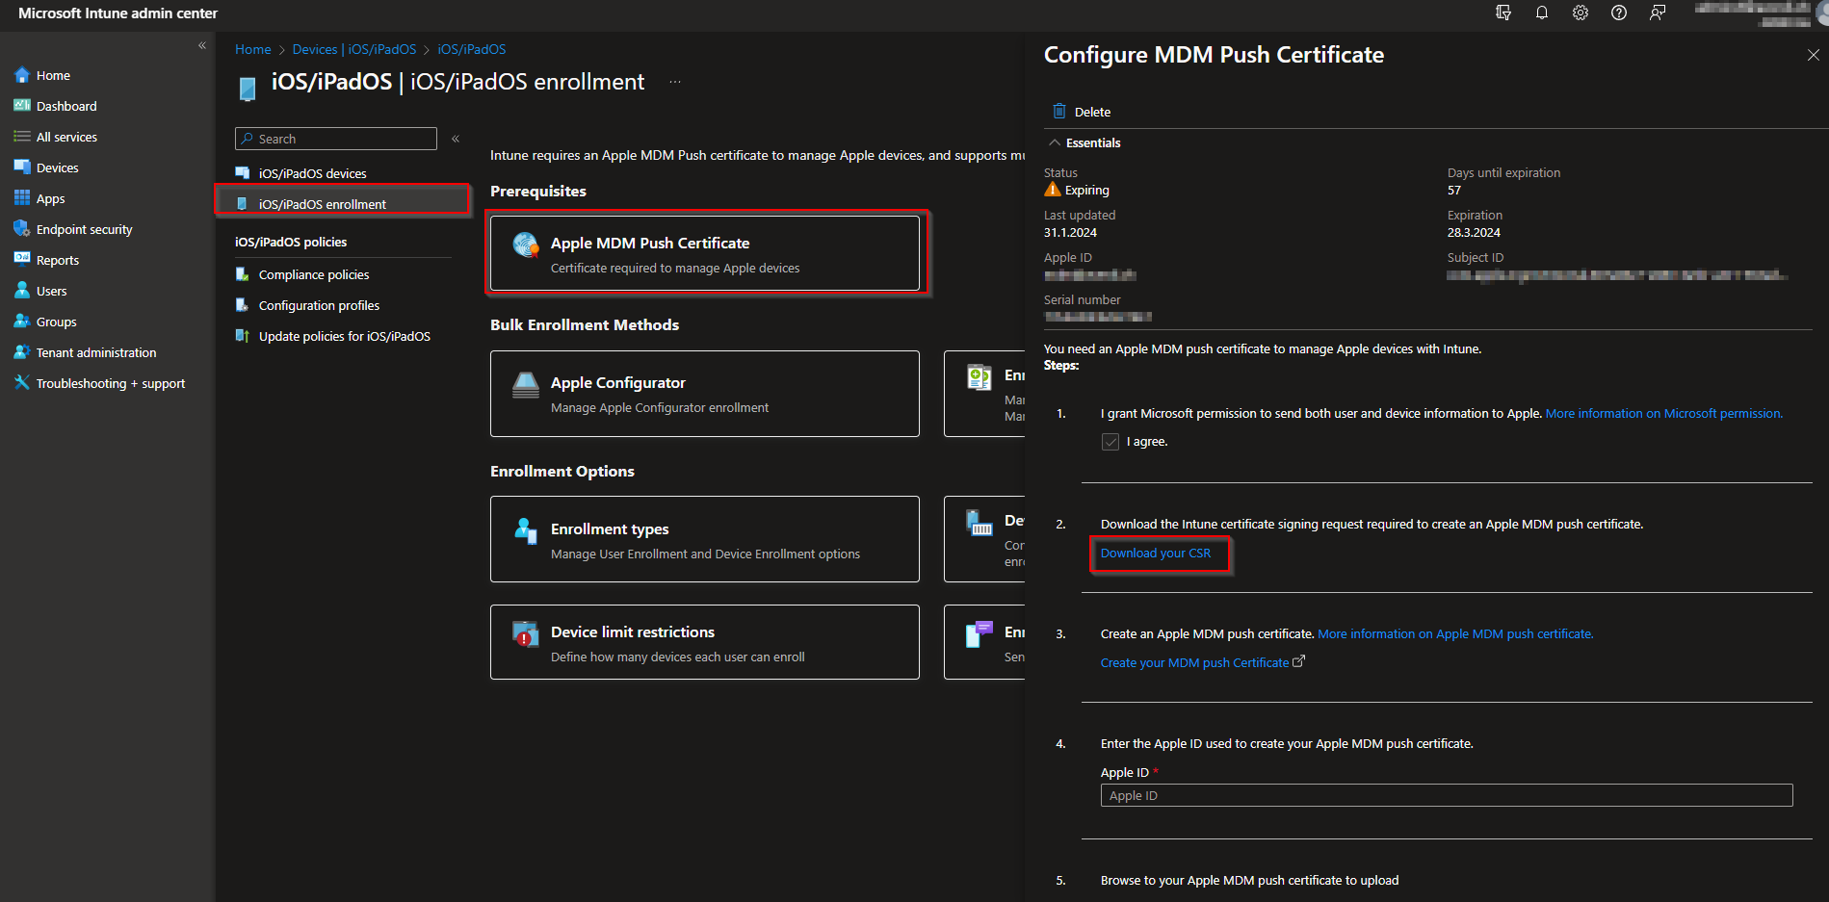Open the notifications bell icon

(1541, 13)
